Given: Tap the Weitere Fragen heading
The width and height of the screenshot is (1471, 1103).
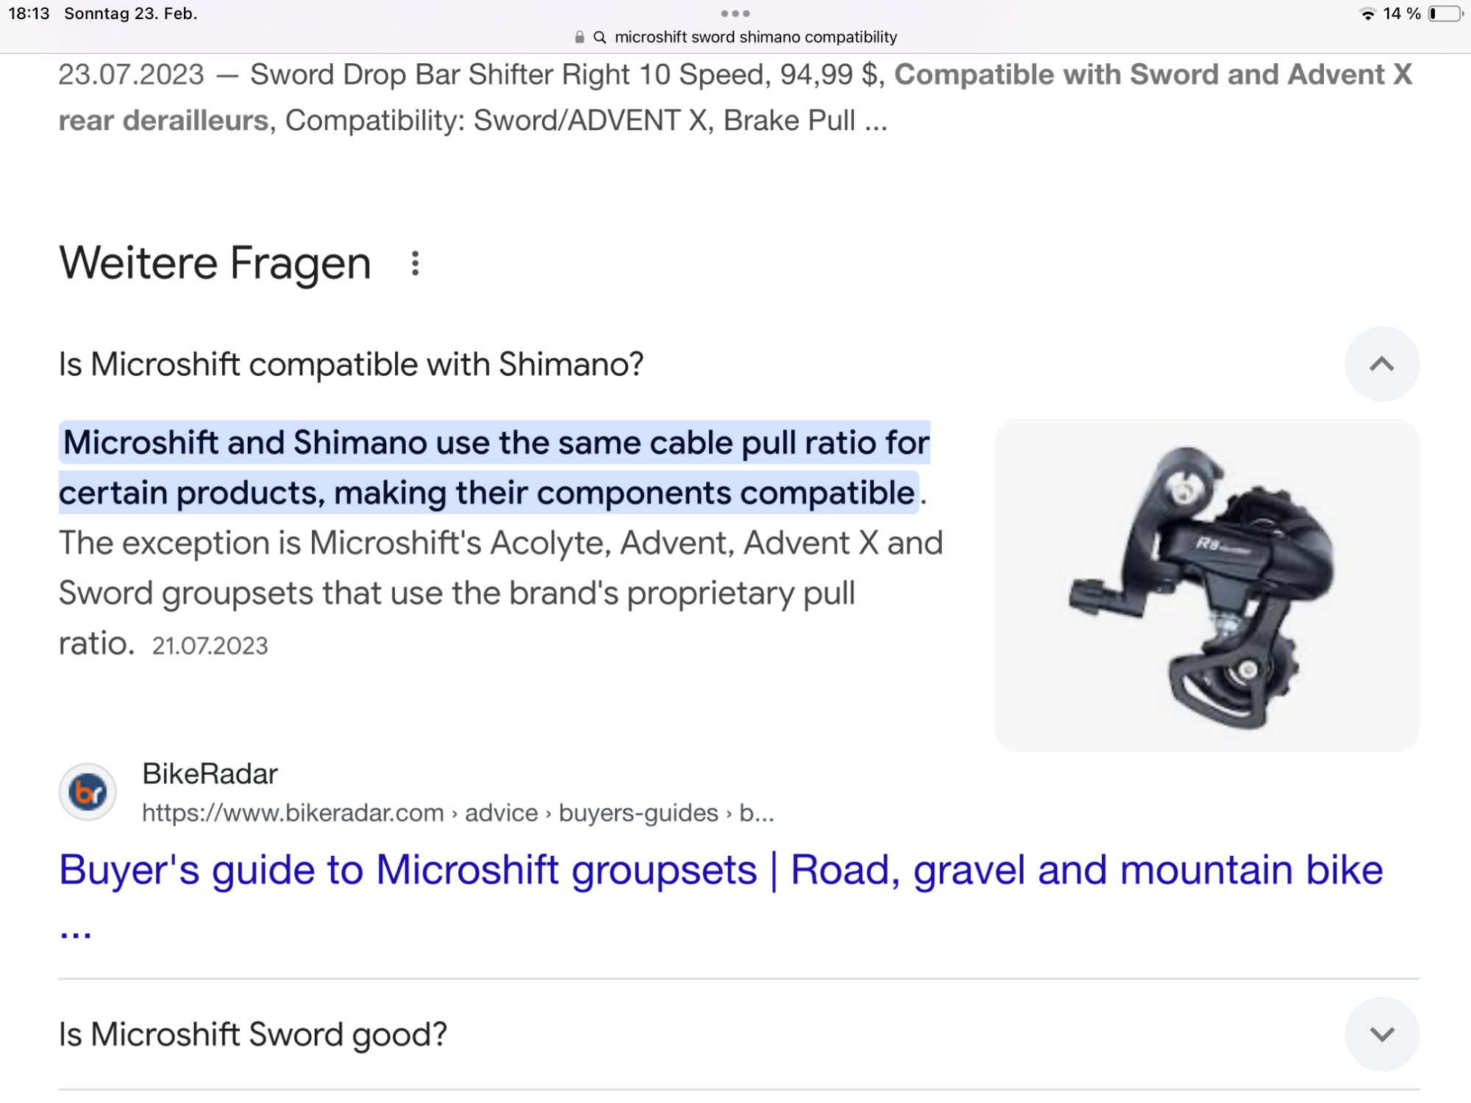Looking at the screenshot, I should pyautogui.click(x=215, y=263).
